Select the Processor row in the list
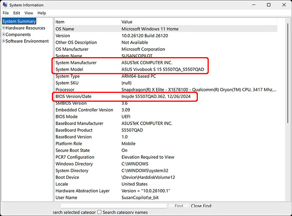292x216 pixels. (66, 90)
